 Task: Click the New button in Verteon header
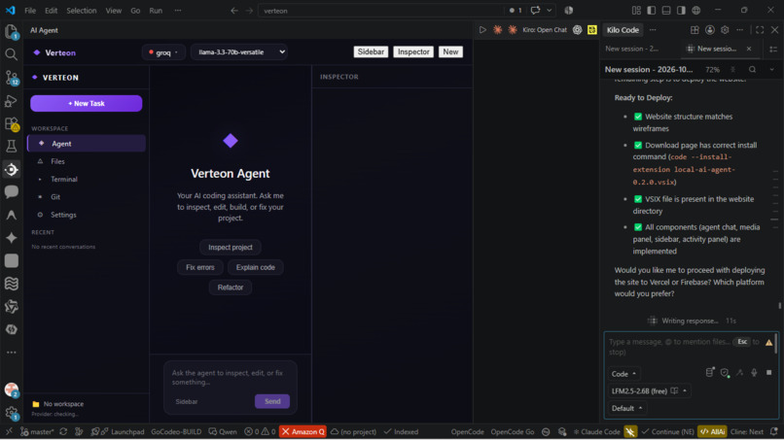pyautogui.click(x=450, y=51)
